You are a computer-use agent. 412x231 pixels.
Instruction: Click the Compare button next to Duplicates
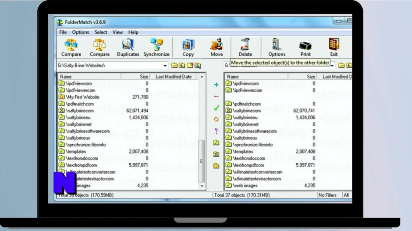pos(100,47)
